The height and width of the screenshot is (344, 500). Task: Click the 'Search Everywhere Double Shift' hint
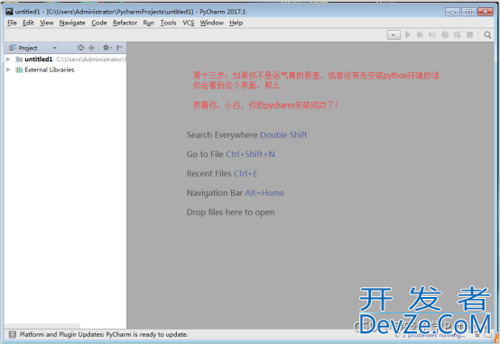tap(246, 135)
